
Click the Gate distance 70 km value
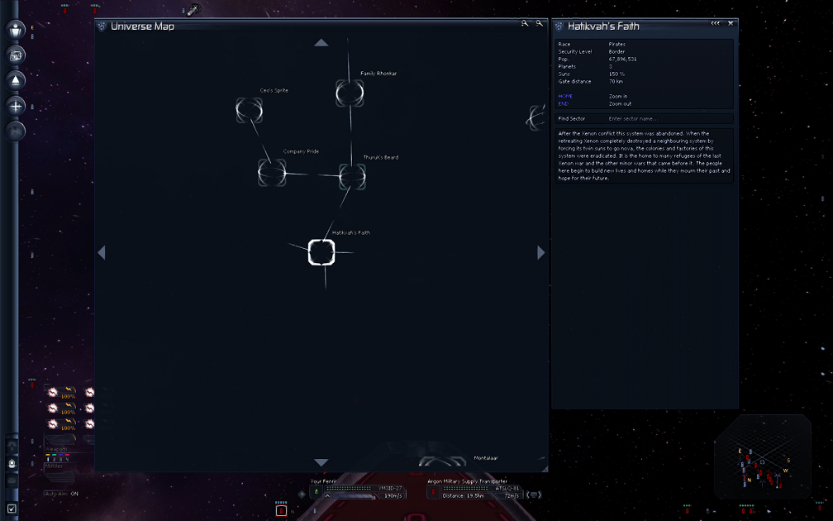pyautogui.click(x=616, y=81)
